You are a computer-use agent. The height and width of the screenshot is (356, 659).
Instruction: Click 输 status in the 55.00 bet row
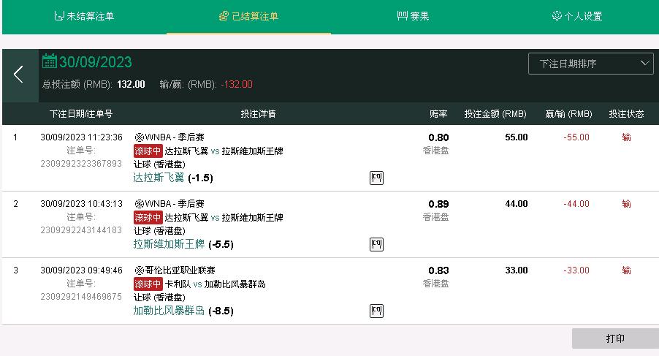[x=626, y=137]
